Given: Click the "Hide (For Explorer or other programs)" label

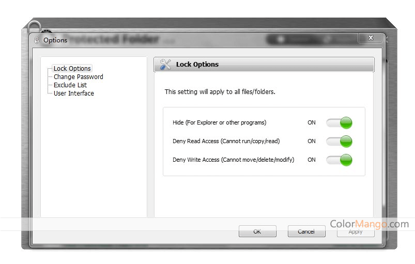Looking at the screenshot, I should tap(219, 122).
